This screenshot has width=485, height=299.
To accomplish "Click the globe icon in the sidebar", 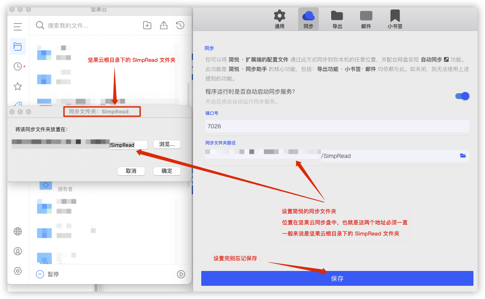I will click(x=18, y=231).
